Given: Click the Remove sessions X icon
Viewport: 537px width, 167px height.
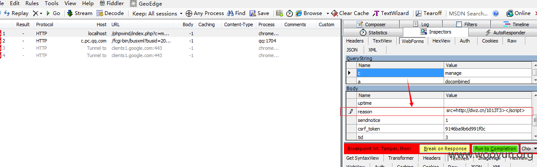Looking at the screenshot, I should (35, 13).
